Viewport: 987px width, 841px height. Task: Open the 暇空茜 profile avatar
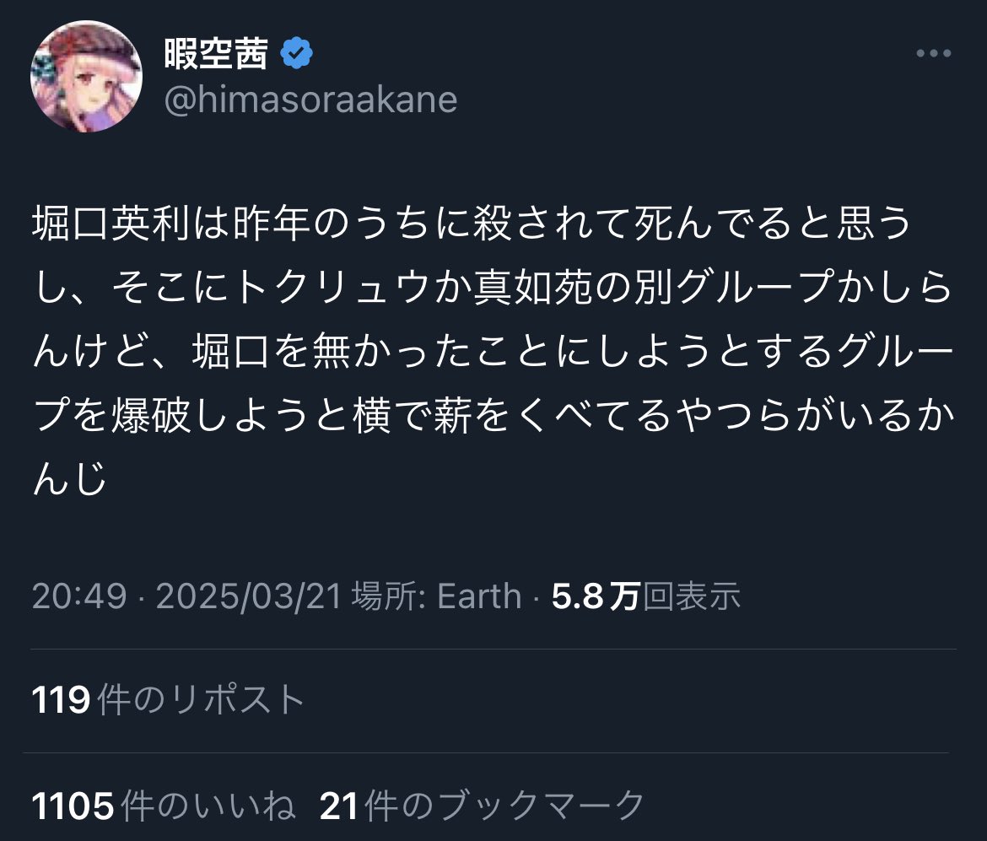[86, 77]
